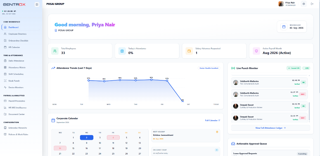Click the Enterprise Hierarchy building icon
320x156 pixels.
(x=5, y=128)
